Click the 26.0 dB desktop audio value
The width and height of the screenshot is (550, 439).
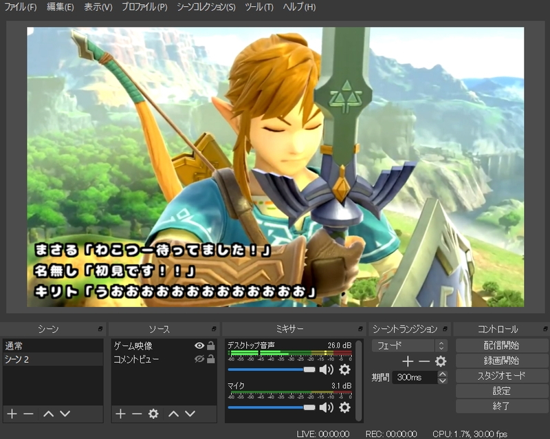(x=340, y=345)
